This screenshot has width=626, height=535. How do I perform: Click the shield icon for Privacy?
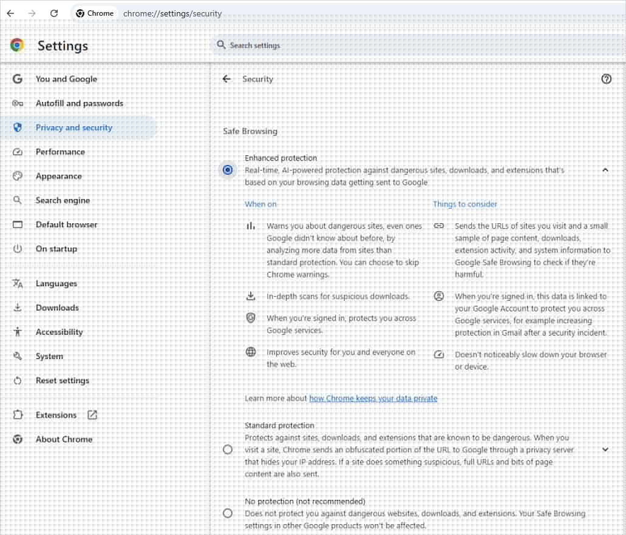[18, 127]
